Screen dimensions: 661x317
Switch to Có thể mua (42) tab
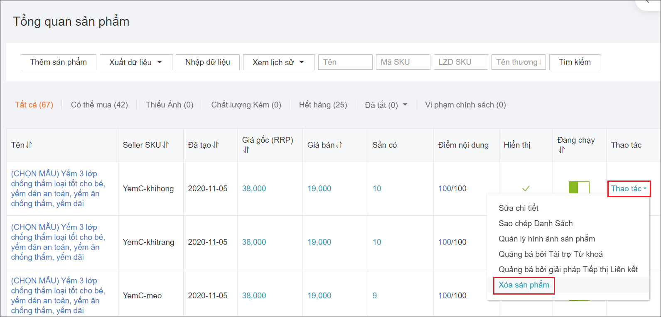[99, 105]
